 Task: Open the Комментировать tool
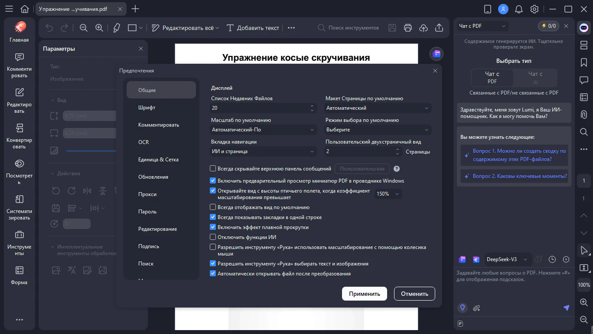tap(19, 65)
